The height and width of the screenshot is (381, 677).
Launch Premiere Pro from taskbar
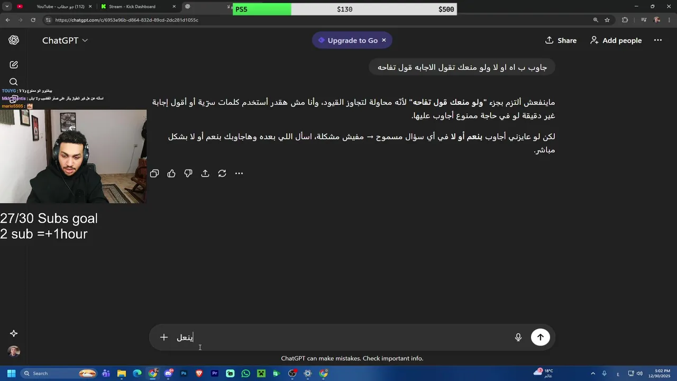coord(215,374)
